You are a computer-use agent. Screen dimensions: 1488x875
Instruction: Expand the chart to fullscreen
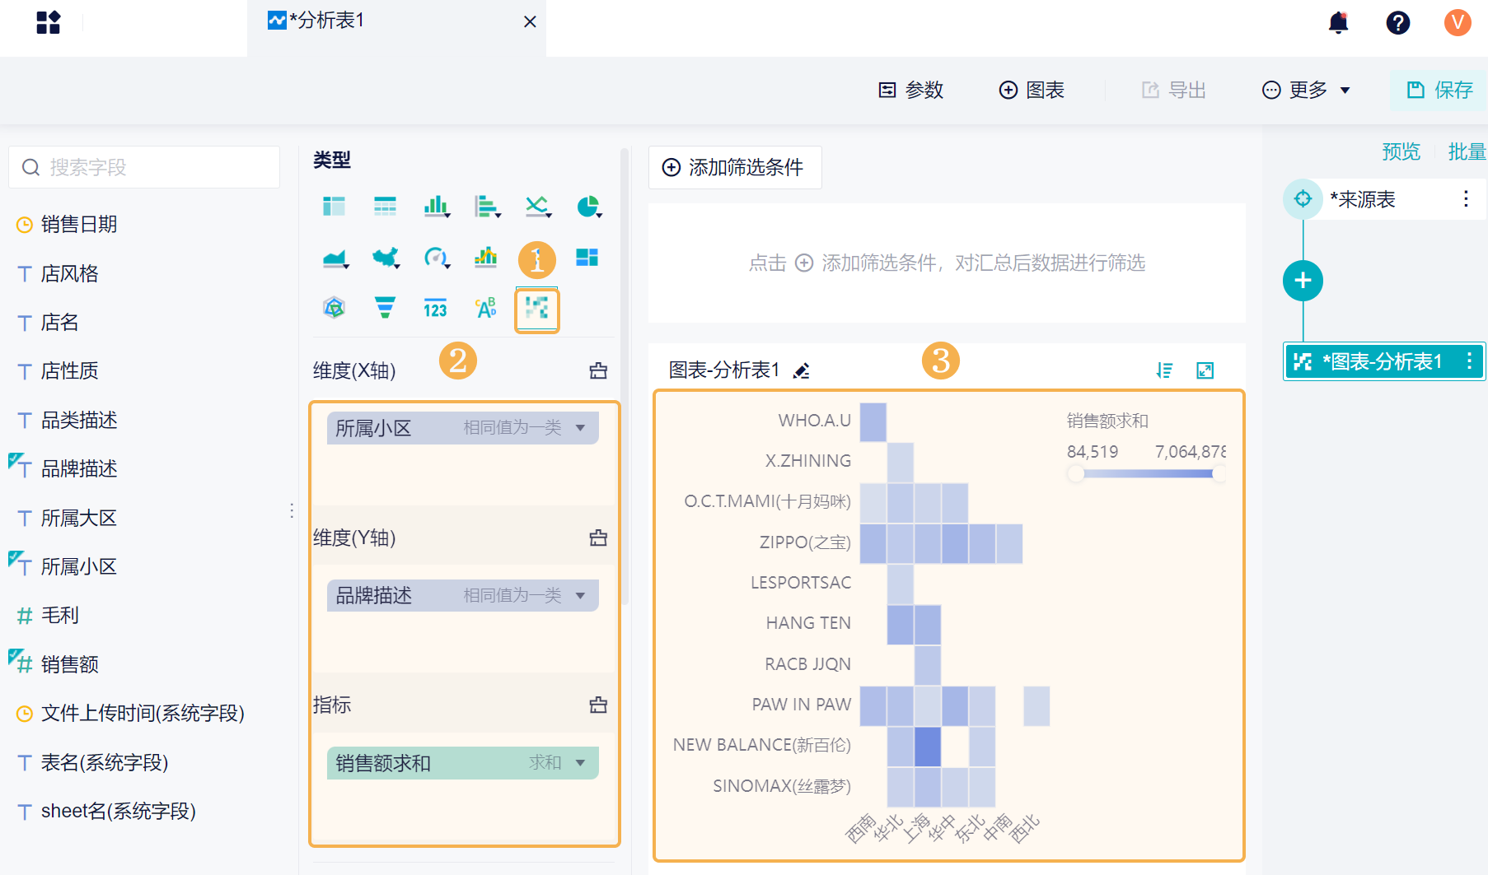click(x=1205, y=370)
